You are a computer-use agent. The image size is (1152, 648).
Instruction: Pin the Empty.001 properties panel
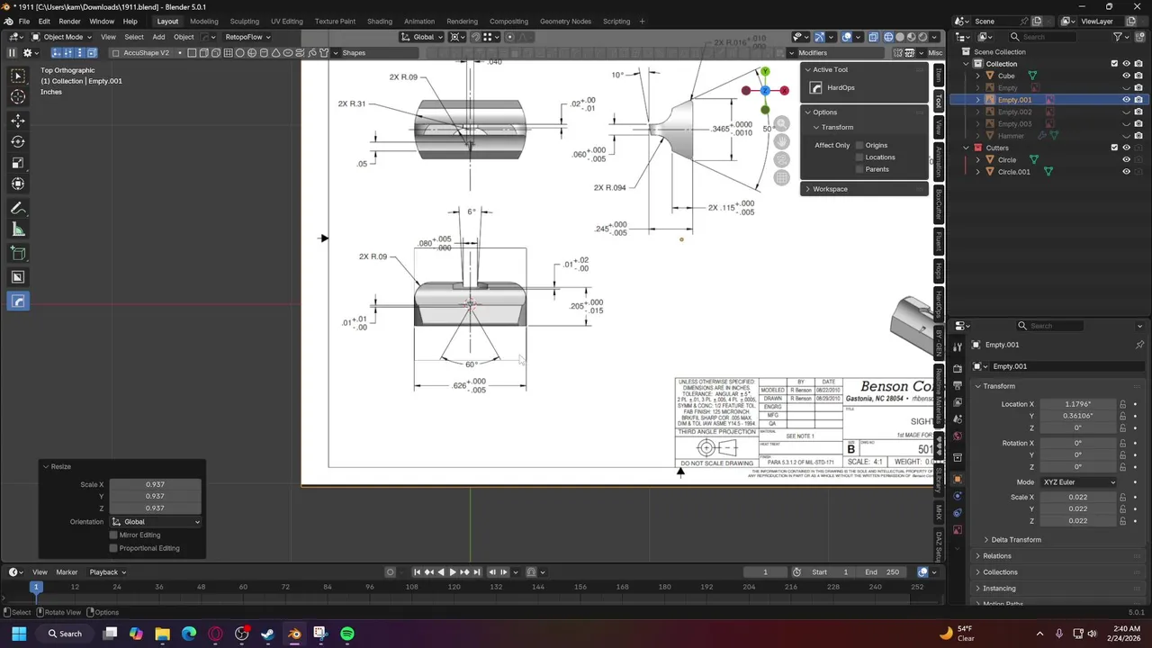point(1139,345)
